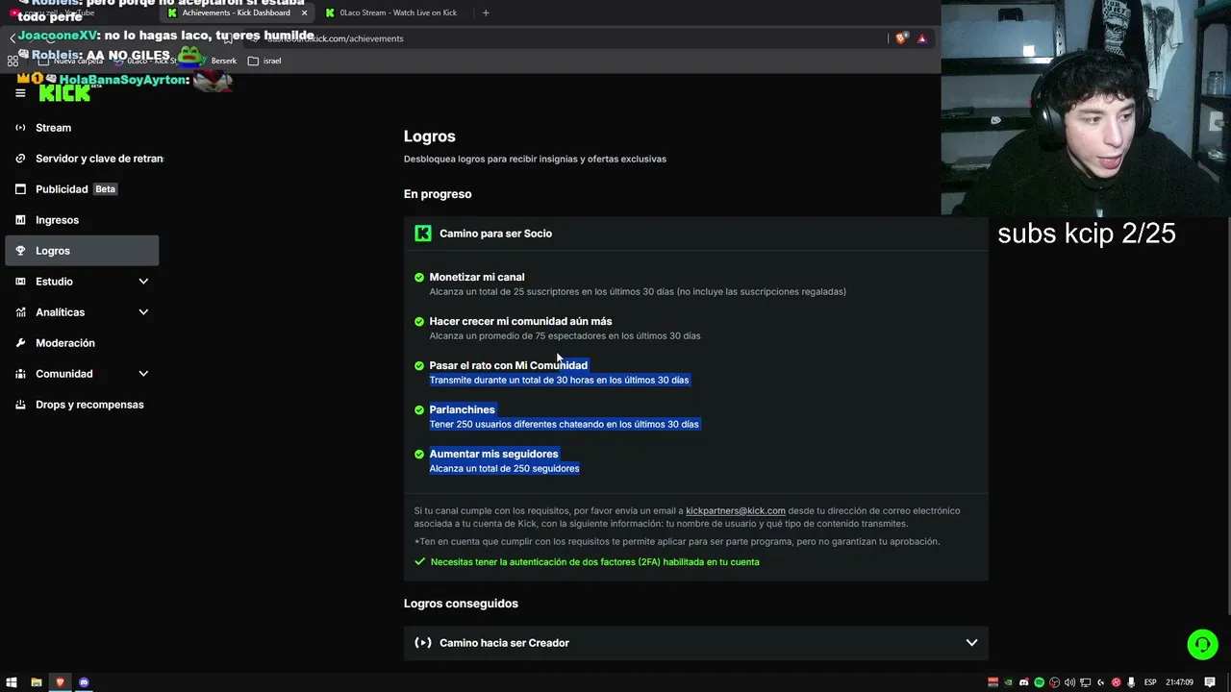Click the taskbar clock 21:47:09
1231x692 pixels.
1179,682
